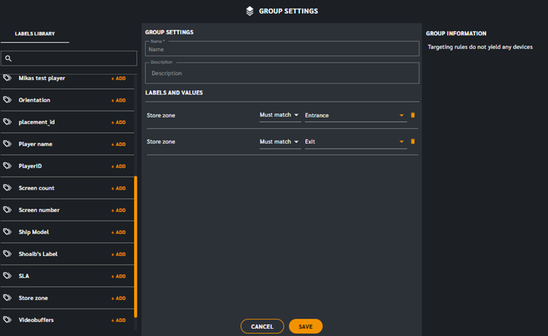Viewport: 548px width, 336px height.
Task: Add the Orientation label
Action: click(x=118, y=100)
